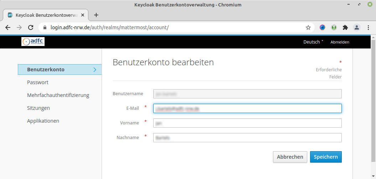The image size is (376, 179).
Task: Click the address bar URL
Action: coord(109,27)
